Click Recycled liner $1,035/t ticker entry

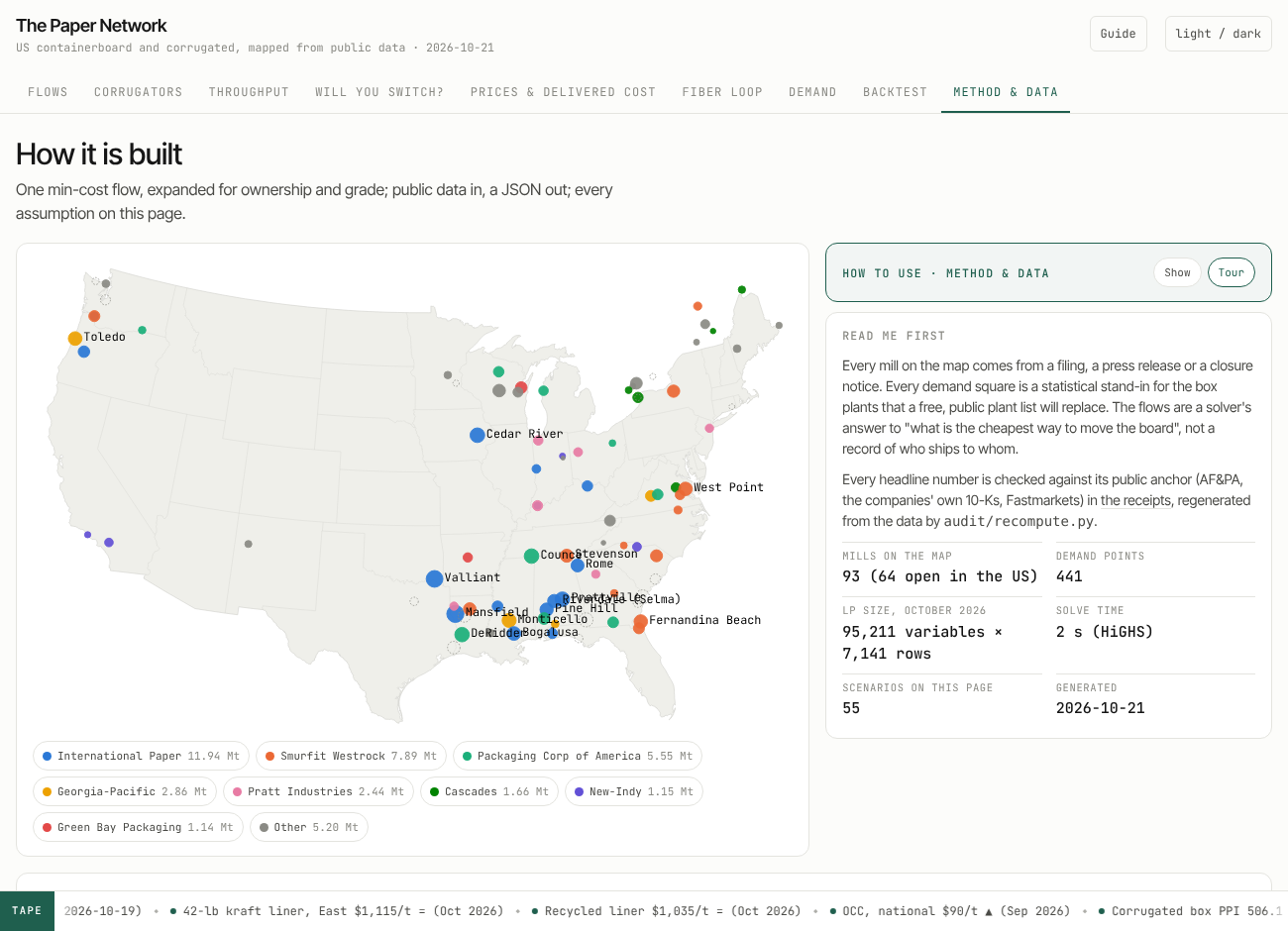pyautogui.click(x=666, y=911)
